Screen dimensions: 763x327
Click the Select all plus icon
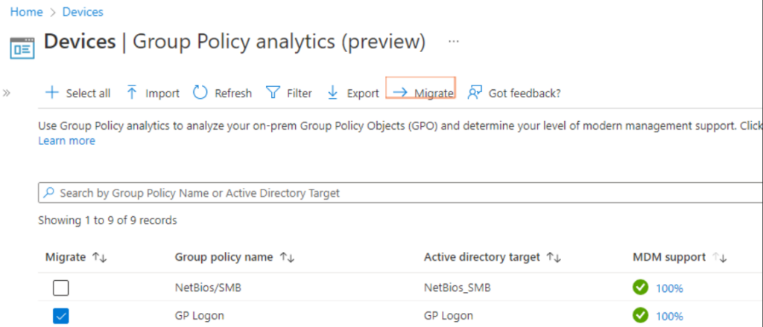point(51,93)
